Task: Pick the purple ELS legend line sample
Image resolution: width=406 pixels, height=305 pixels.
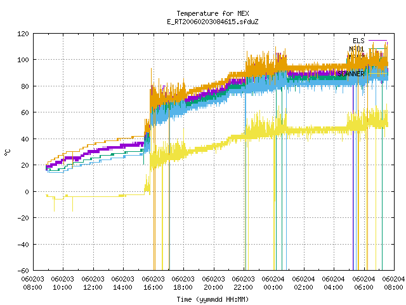Action: (x=378, y=41)
